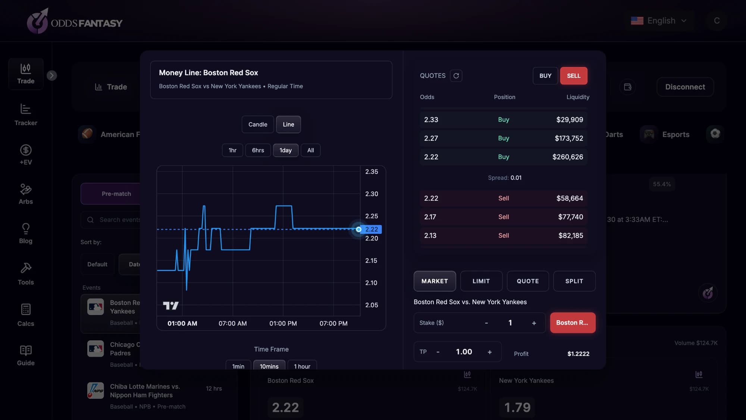Decrease the TP value with minus
Viewport: 746px width, 420px height.
click(x=438, y=352)
